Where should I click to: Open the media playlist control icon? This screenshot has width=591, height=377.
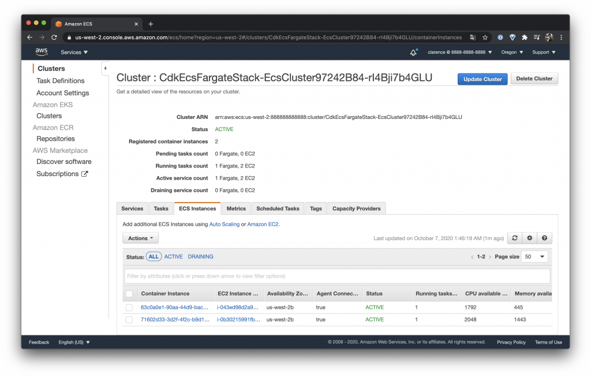pos(536,38)
